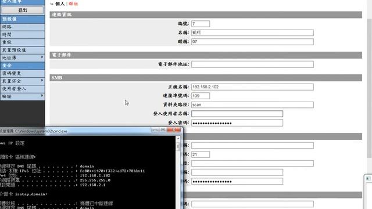Open the 網路 sidebar menu item
372x209 pixels.
(x=22, y=27)
